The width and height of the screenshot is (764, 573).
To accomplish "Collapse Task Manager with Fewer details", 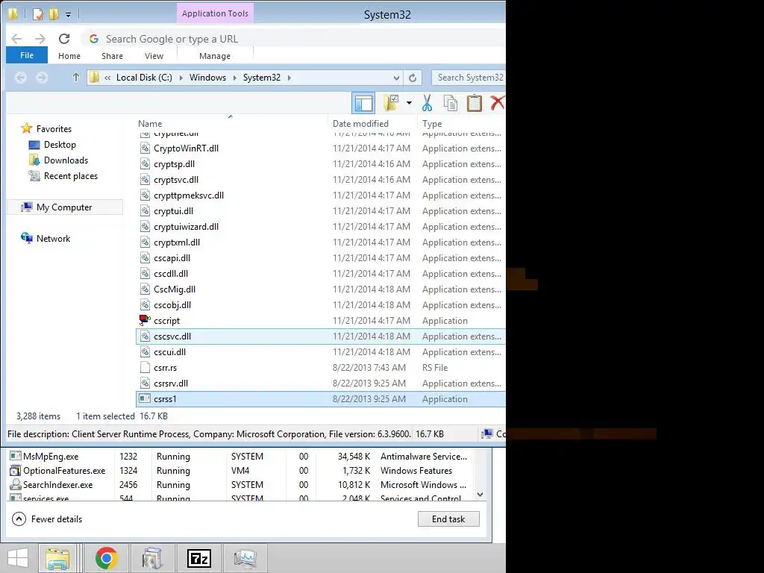I will (47, 519).
